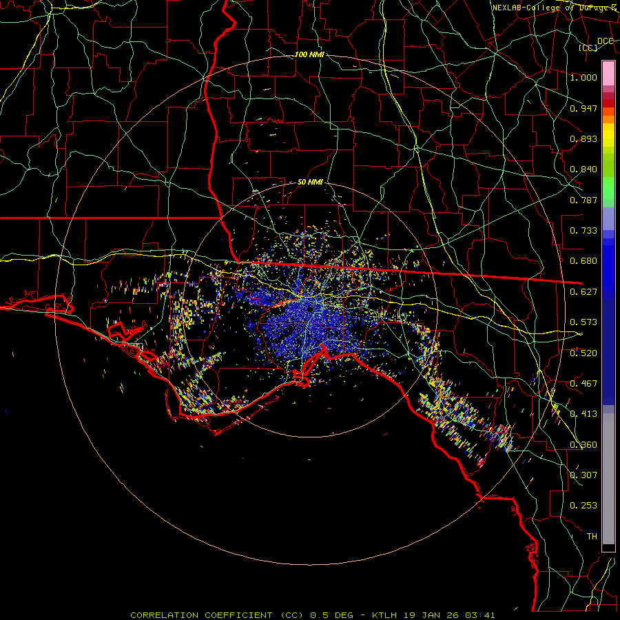Click the 0.947 scale label
Screen dimensions: 620x620
(x=583, y=108)
